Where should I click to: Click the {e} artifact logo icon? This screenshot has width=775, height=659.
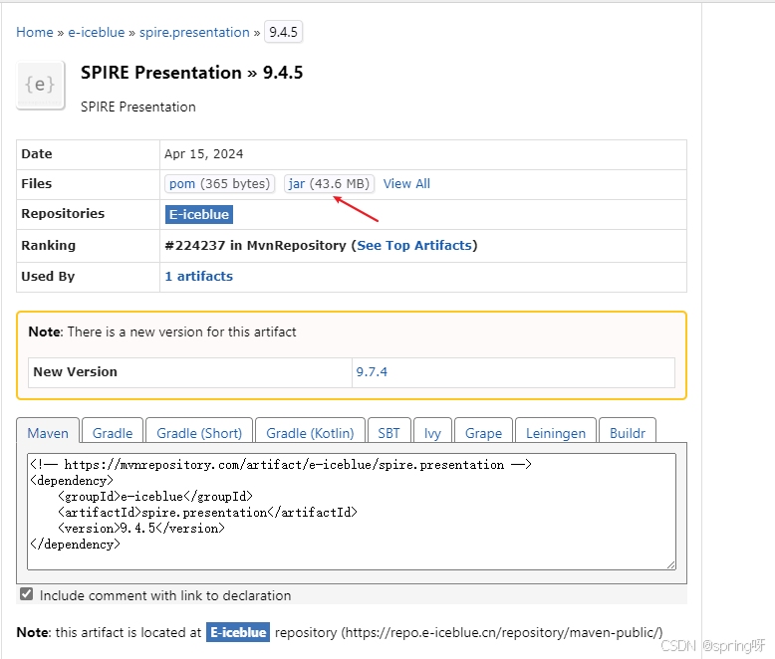(x=41, y=85)
